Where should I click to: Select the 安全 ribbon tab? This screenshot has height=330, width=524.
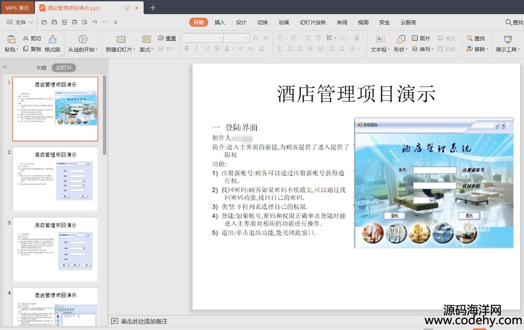tap(384, 22)
